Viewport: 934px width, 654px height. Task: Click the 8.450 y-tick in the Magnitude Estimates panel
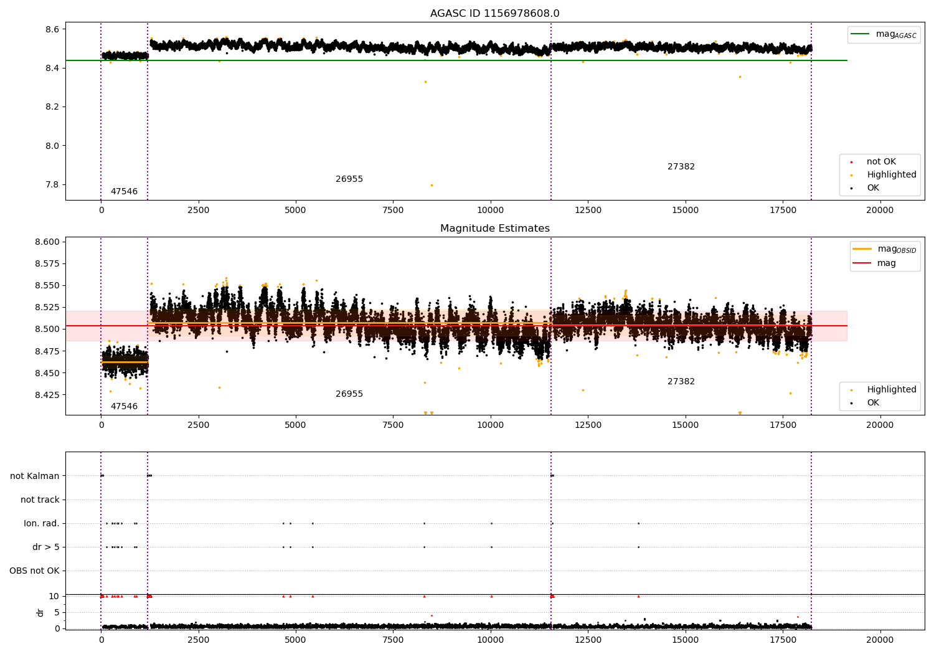pyautogui.click(x=47, y=374)
